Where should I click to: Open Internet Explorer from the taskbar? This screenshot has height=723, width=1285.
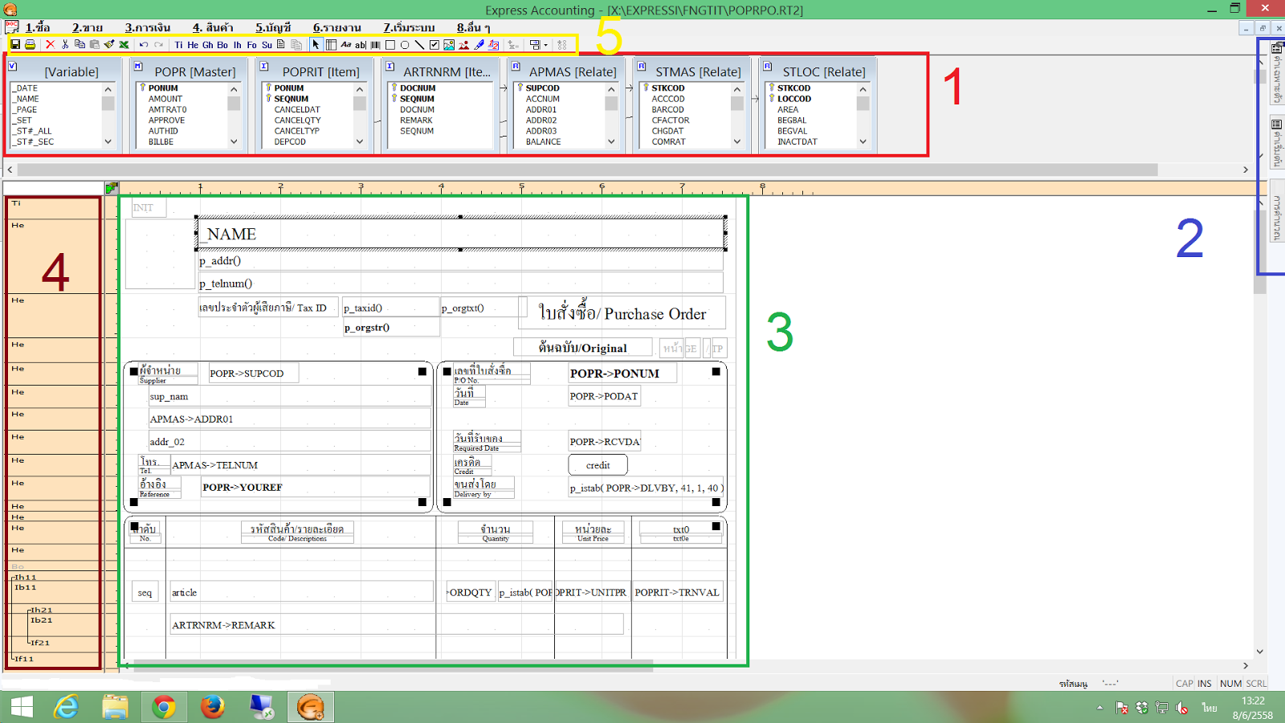pyautogui.click(x=67, y=707)
